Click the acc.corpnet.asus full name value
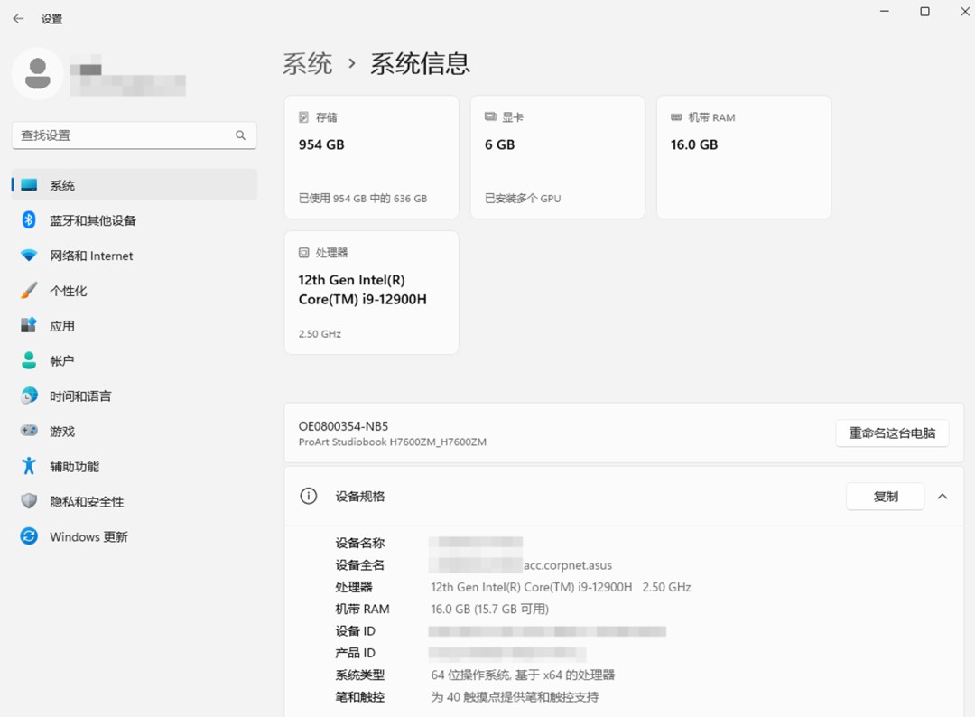Image resolution: width=975 pixels, height=717 pixels. tap(568, 565)
